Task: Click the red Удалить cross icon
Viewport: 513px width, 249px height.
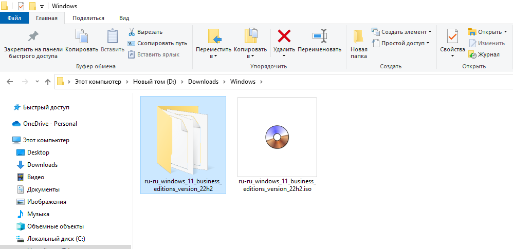Action: pyautogui.click(x=284, y=36)
